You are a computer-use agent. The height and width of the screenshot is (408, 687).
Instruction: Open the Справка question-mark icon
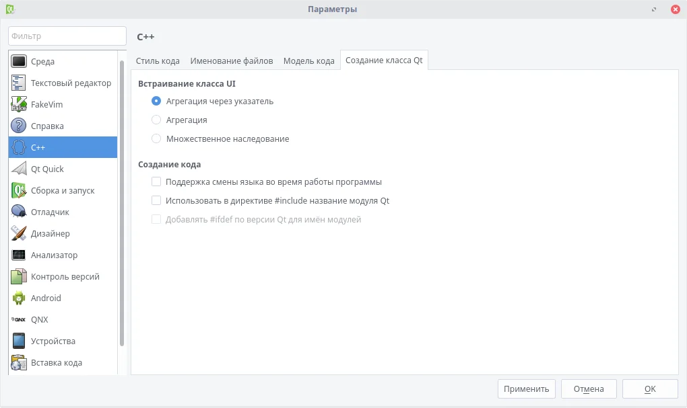point(19,126)
